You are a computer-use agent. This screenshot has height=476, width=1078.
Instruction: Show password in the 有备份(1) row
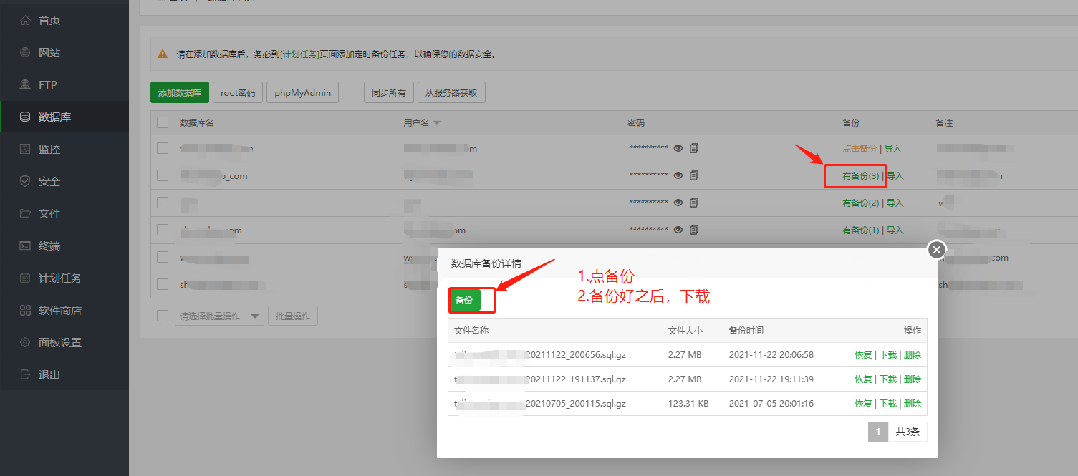click(x=678, y=230)
